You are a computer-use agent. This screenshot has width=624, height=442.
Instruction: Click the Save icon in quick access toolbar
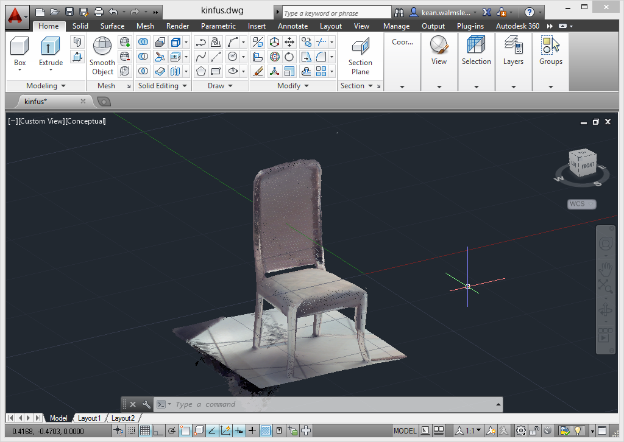pyautogui.click(x=69, y=12)
